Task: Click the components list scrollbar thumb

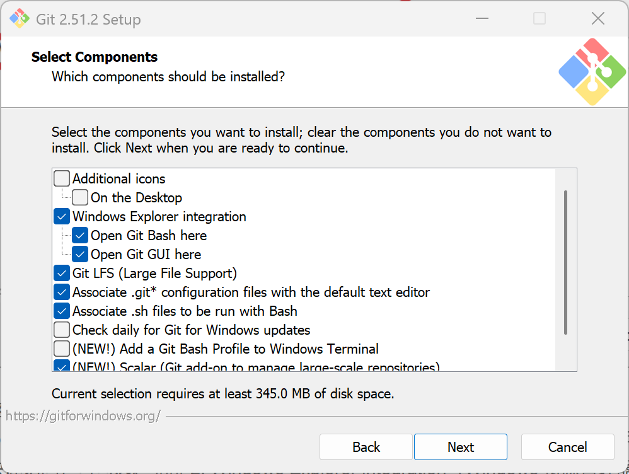Action: [x=565, y=262]
